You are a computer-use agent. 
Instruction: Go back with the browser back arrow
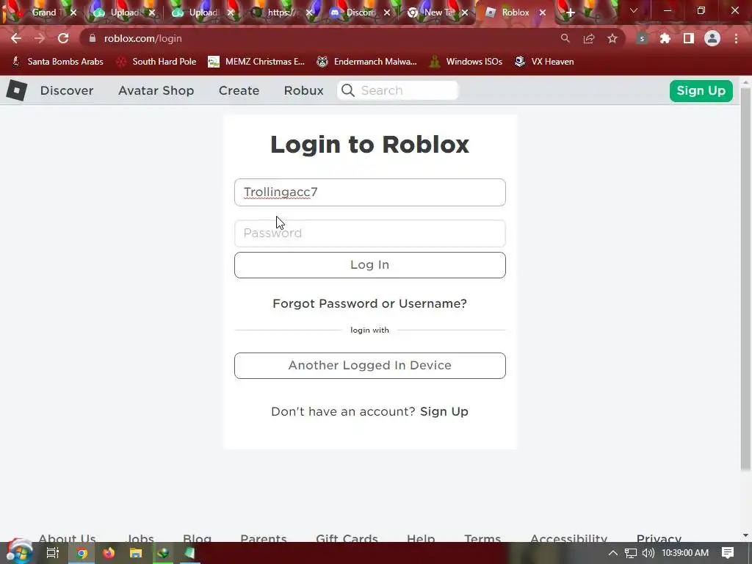pos(16,38)
